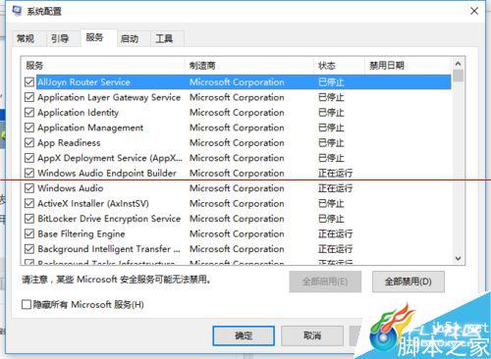Uncheck AllJoyn Router Service checkbox
This screenshot has height=359, width=491.
[29, 82]
